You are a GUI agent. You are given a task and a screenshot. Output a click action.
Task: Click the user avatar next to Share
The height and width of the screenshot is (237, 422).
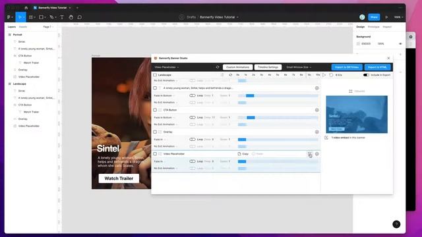tap(362, 17)
